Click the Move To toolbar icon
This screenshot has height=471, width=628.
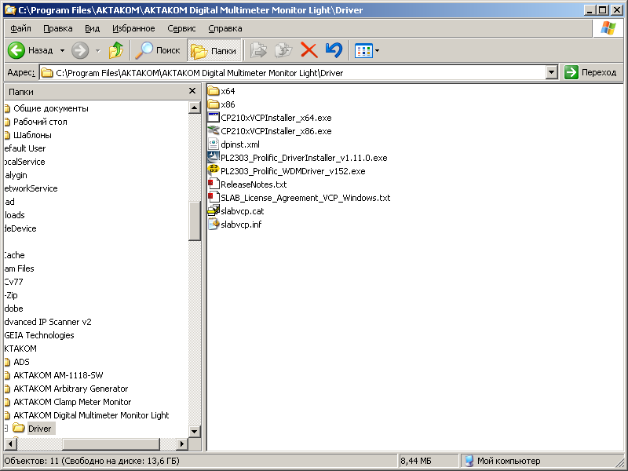click(258, 50)
